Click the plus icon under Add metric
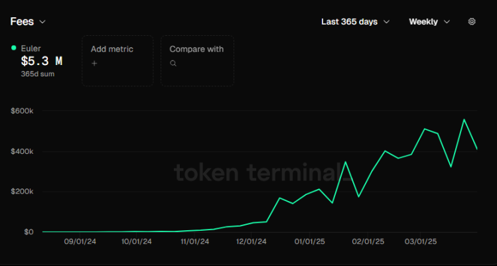497x266 pixels. pyautogui.click(x=94, y=64)
